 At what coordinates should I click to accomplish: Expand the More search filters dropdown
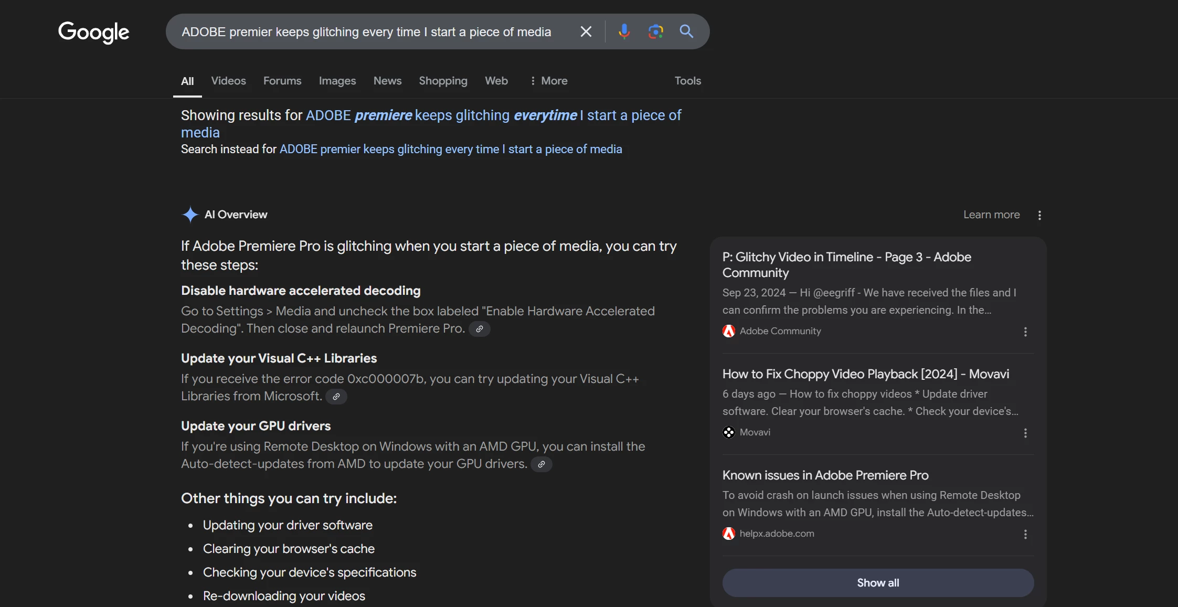point(548,81)
